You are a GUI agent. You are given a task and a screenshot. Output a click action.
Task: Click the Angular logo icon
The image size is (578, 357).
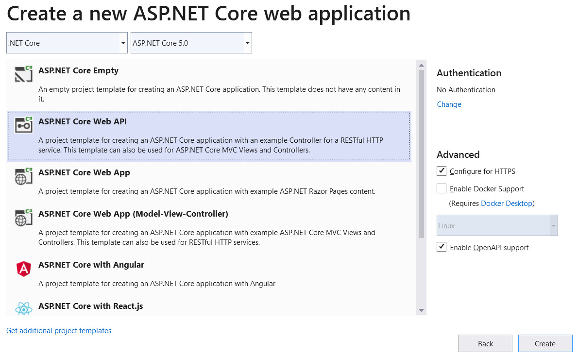point(23,268)
